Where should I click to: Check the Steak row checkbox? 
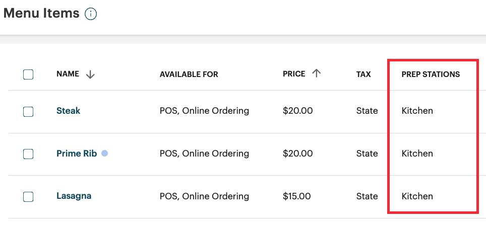pos(28,111)
